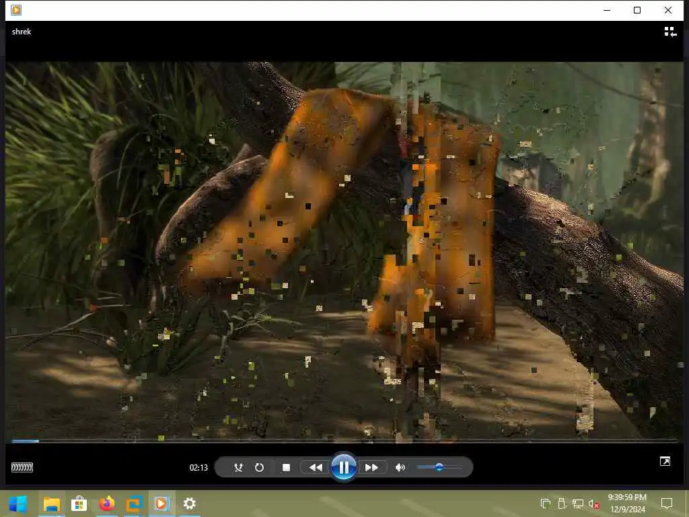The image size is (689, 517).
Task: Adjust the volume slider
Action: pos(439,467)
